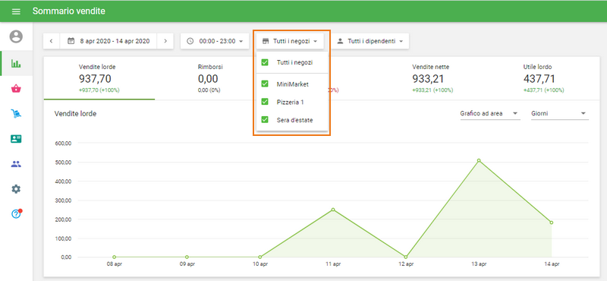Open the 00:00 - 23:00 time filter dropdown
Image resolution: width=607 pixels, height=281 pixels.
pos(215,41)
